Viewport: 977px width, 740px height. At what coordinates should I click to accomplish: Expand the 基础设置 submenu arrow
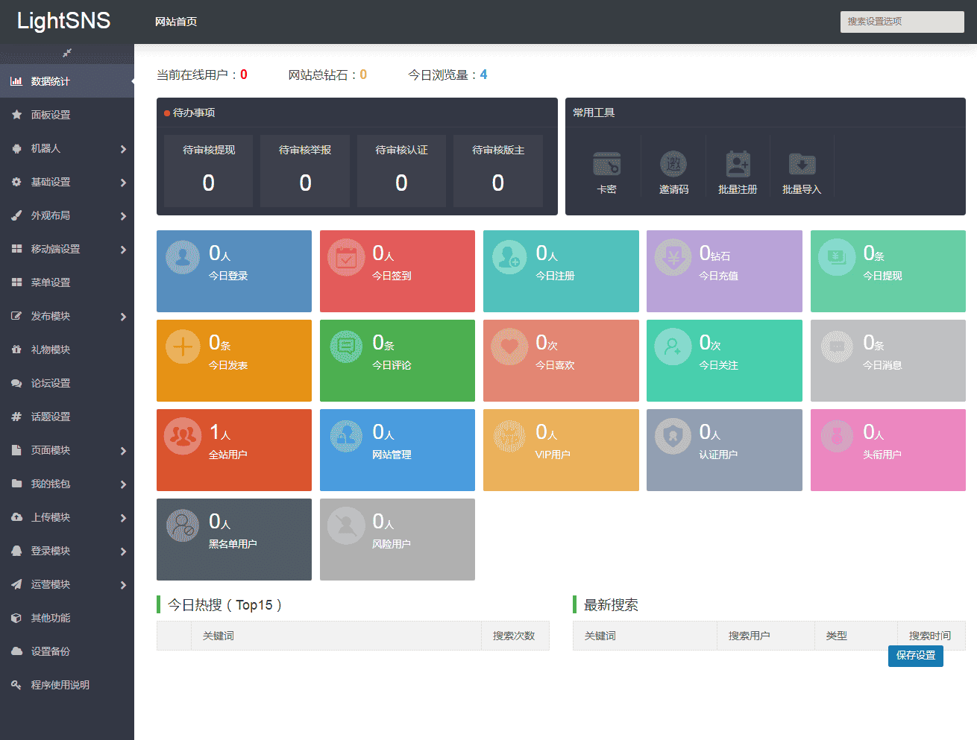tap(123, 183)
